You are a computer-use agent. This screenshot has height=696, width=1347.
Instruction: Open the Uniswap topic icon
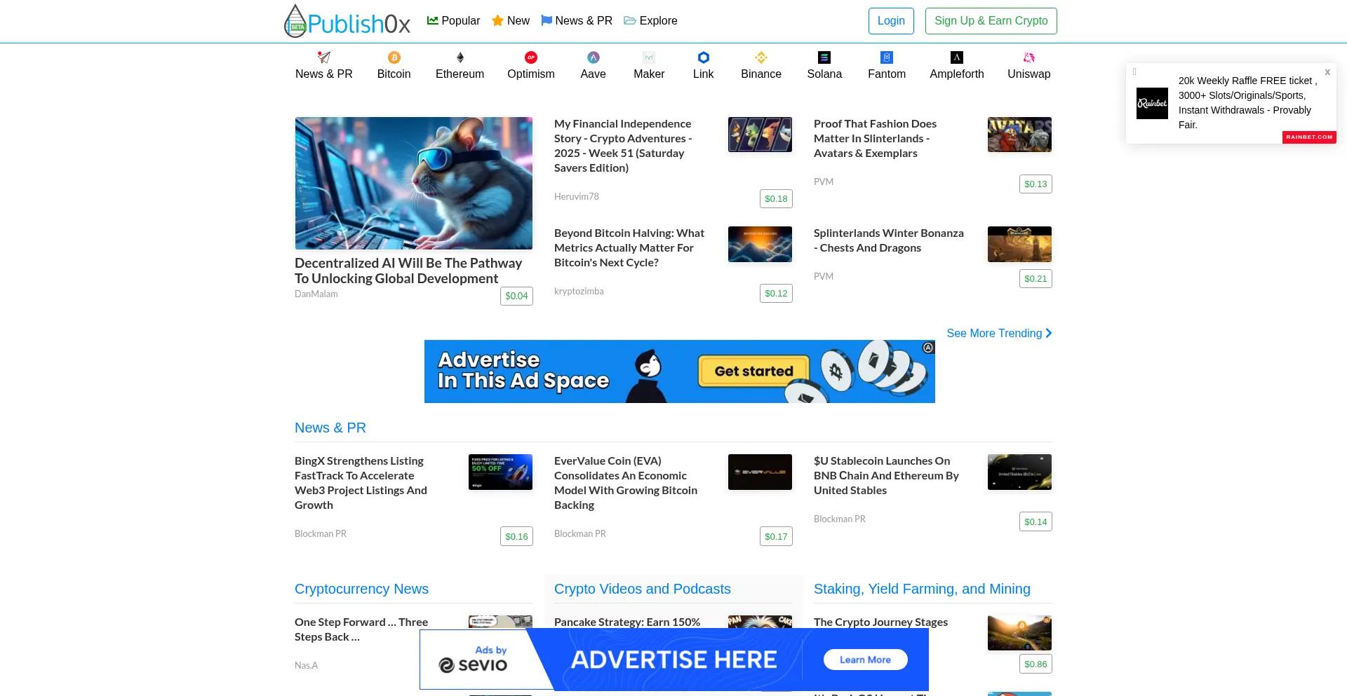(x=1028, y=57)
